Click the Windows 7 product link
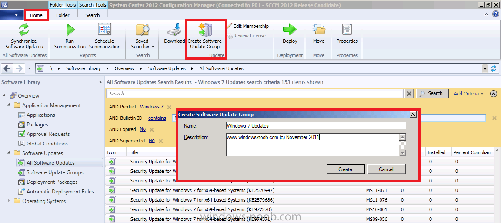 (x=151, y=107)
